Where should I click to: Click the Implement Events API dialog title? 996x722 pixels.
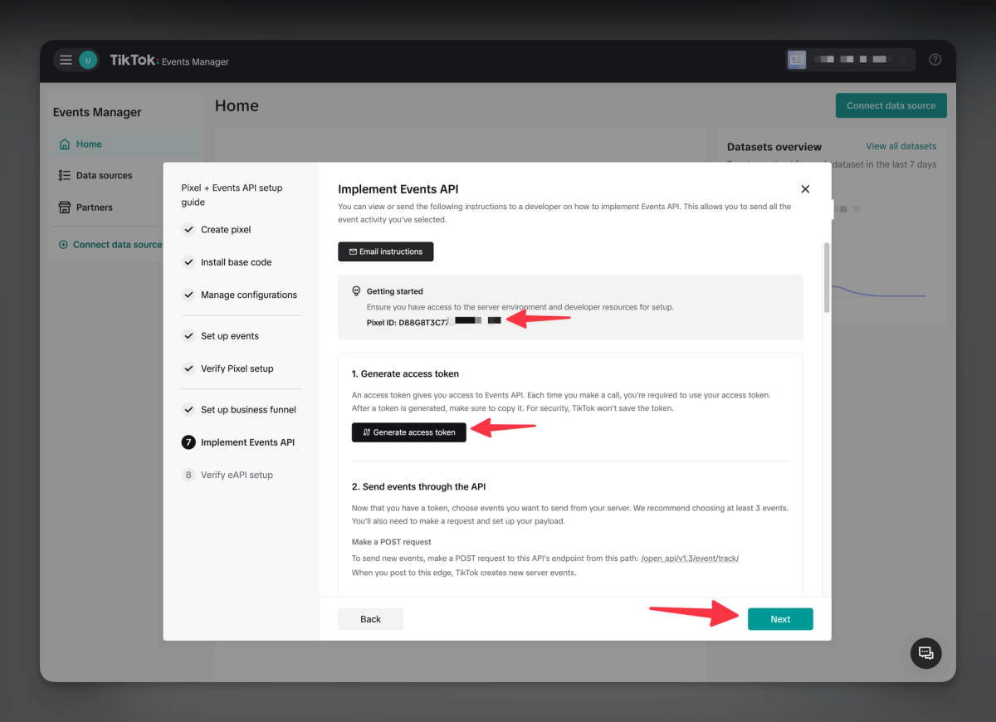pos(398,189)
